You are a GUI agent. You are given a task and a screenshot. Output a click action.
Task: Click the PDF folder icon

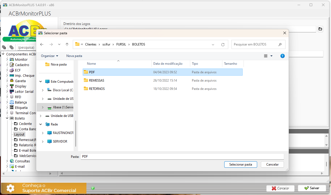86,72
